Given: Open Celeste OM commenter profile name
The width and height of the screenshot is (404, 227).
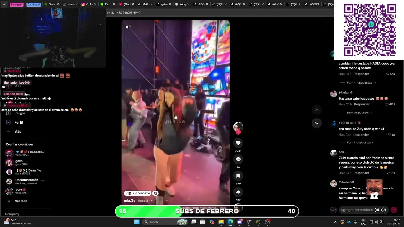Looking at the screenshot, I should [346, 182].
